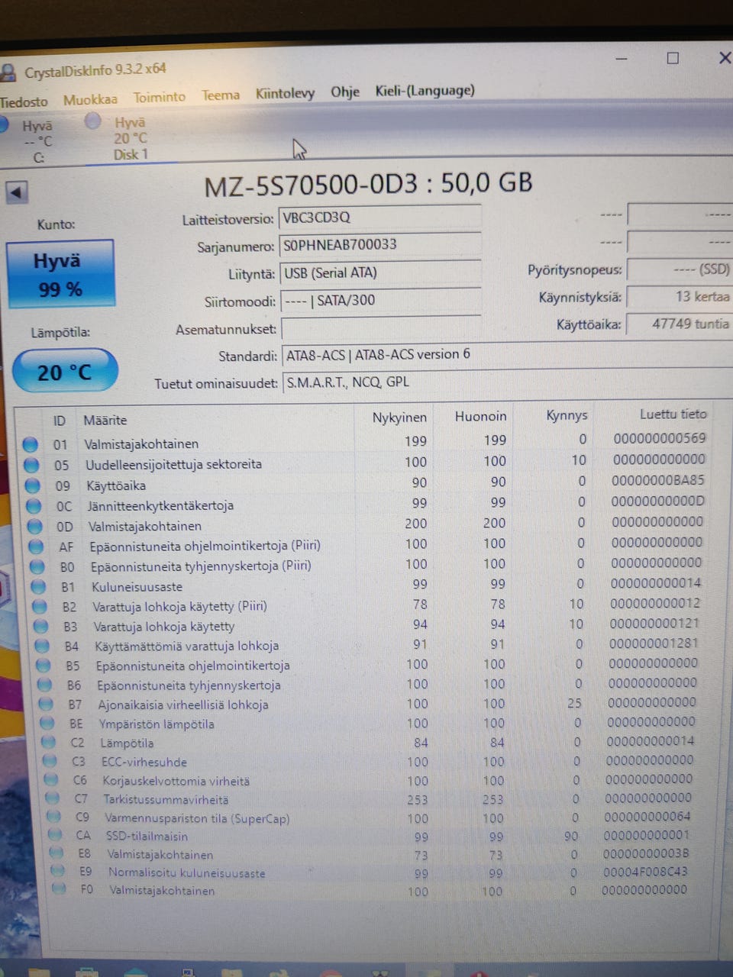The height and width of the screenshot is (977, 733).
Task: Click status dot for attribute B6
Action: pyautogui.click(x=45, y=685)
